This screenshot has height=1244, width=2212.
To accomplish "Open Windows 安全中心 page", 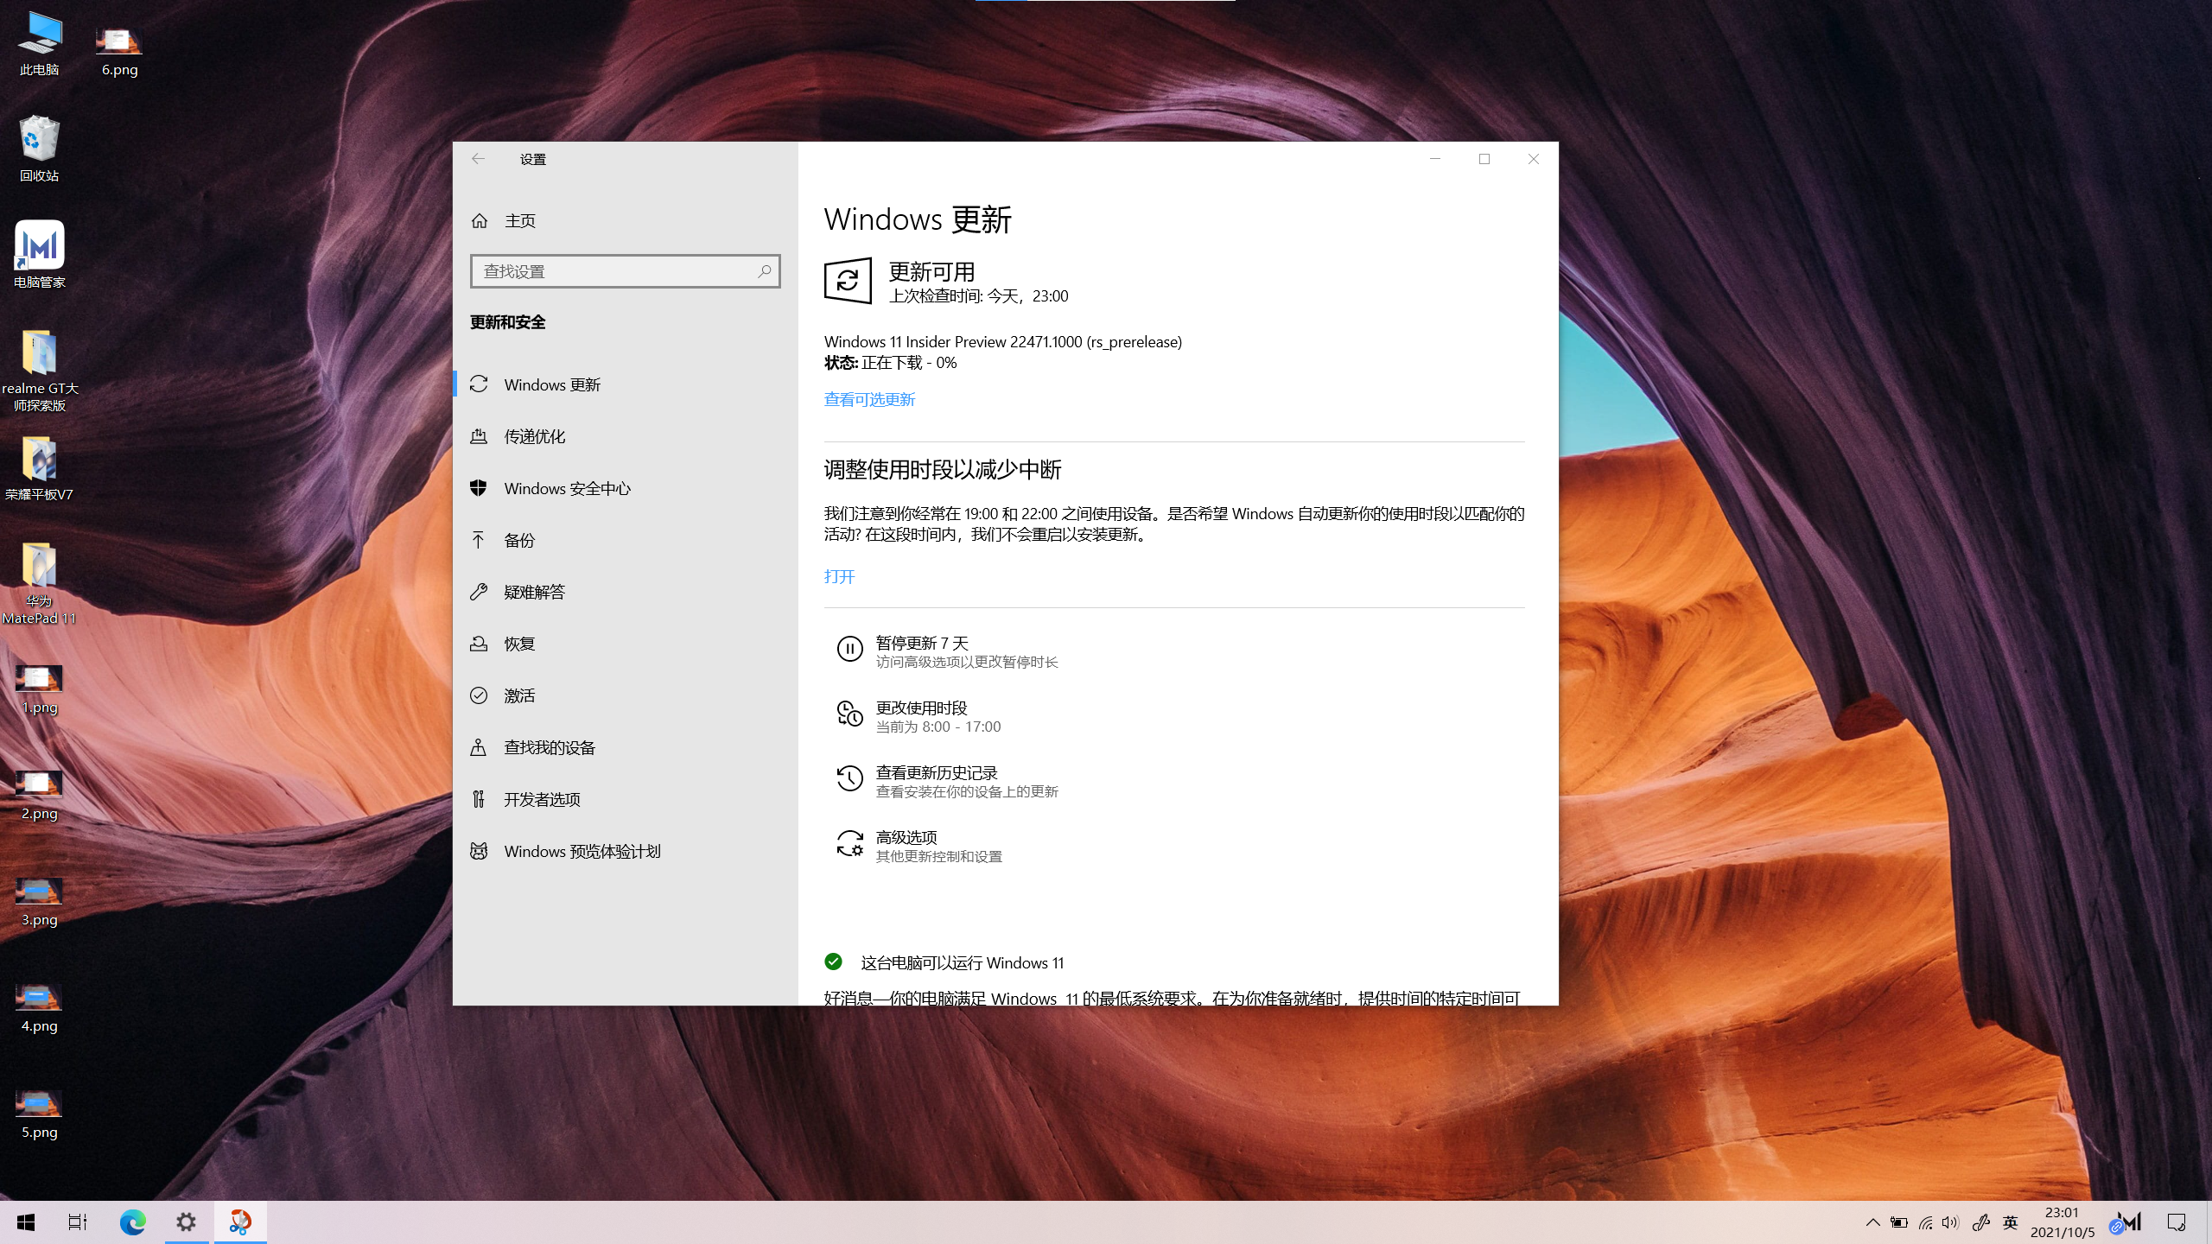I will (626, 488).
